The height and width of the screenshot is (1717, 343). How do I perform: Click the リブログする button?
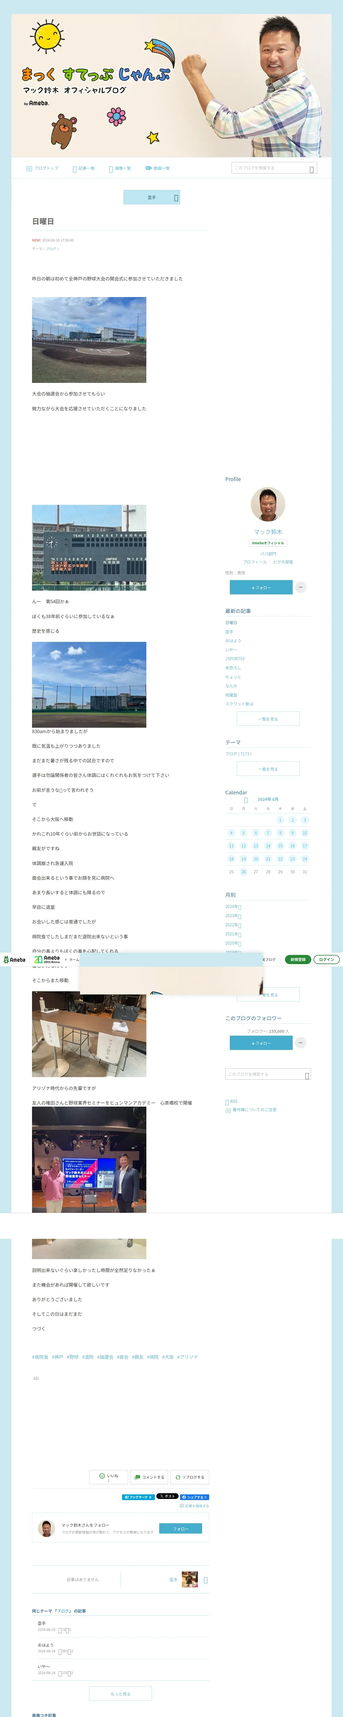pyautogui.click(x=190, y=1477)
